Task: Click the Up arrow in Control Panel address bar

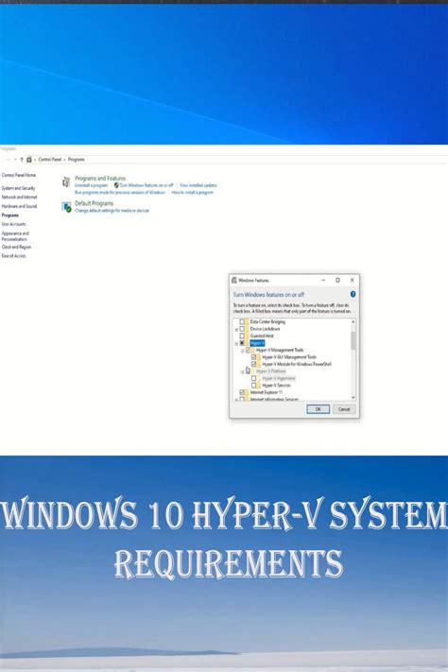Action: click(22, 160)
